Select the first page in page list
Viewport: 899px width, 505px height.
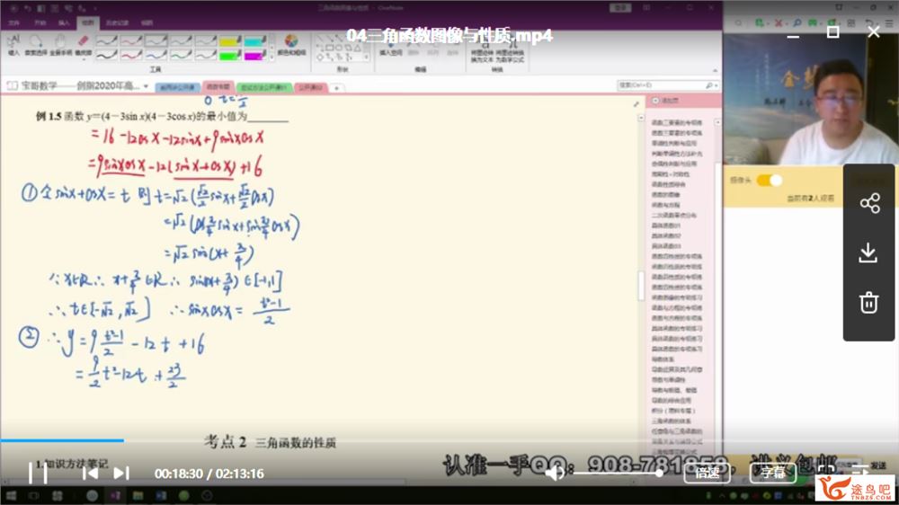[677, 122]
